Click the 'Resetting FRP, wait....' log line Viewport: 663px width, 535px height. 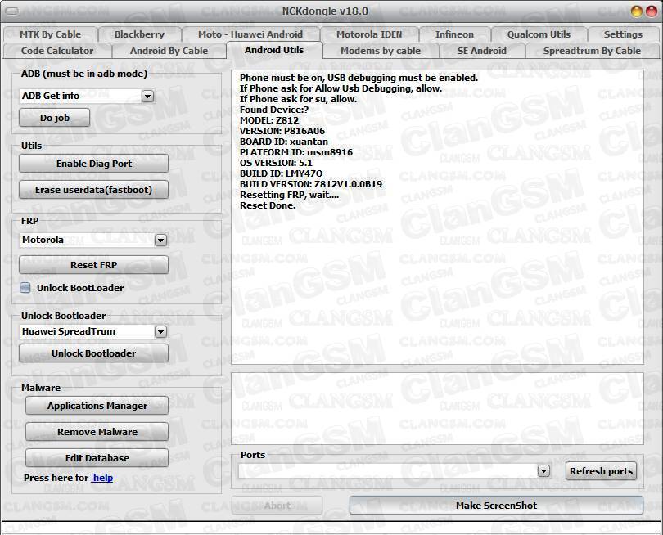click(x=289, y=195)
